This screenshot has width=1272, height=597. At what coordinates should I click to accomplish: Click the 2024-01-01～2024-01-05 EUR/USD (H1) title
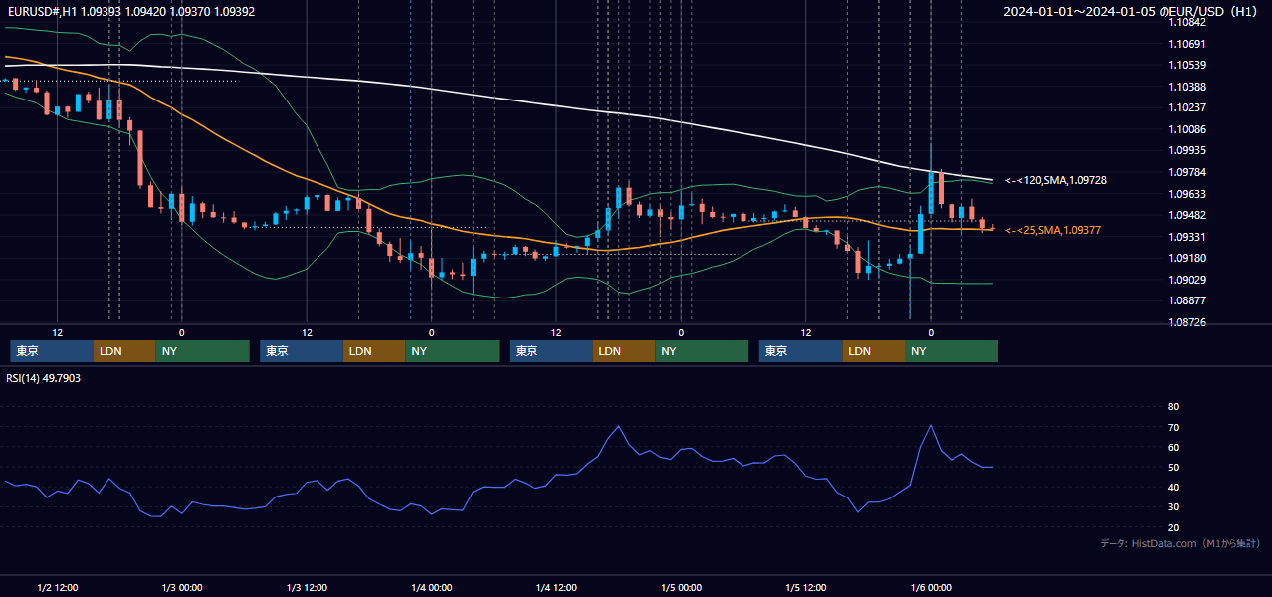pos(1131,12)
